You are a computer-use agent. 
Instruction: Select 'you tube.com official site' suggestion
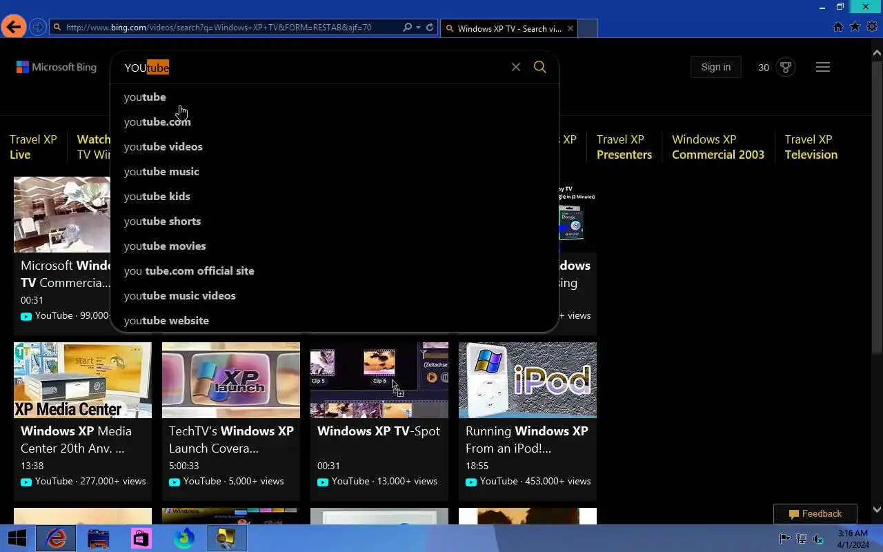pyautogui.click(x=335, y=271)
